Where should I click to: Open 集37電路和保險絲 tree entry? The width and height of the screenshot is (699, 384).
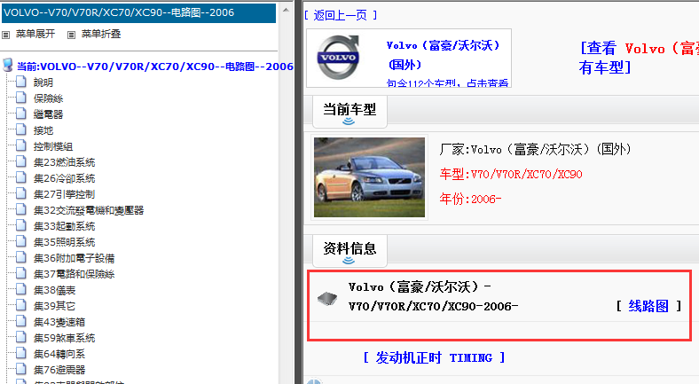pyautogui.click(x=74, y=274)
